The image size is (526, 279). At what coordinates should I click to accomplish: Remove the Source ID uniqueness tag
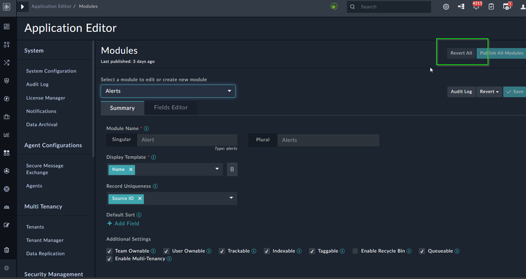pos(140,198)
